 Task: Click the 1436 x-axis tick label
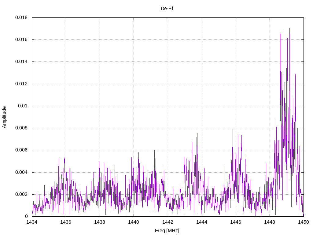click(66, 222)
